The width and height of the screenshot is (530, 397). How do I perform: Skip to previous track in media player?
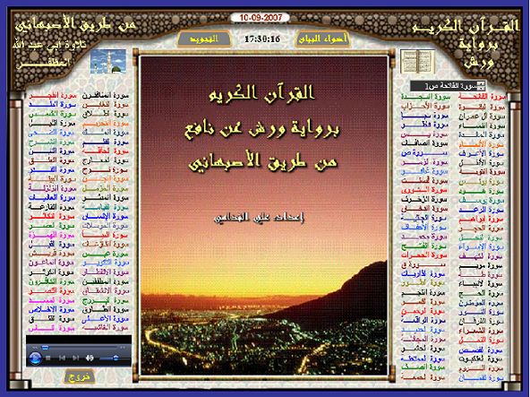click(x=62, y=358)
